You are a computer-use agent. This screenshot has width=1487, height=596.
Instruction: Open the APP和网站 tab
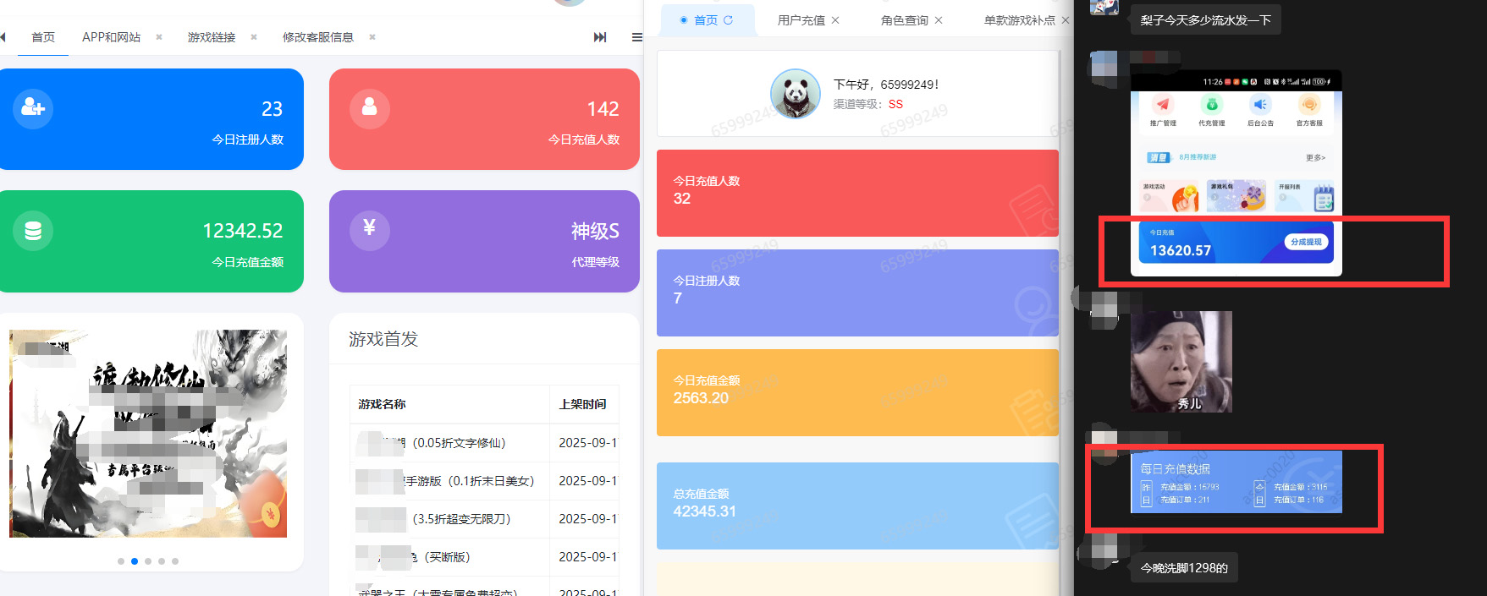pos(112,37)
